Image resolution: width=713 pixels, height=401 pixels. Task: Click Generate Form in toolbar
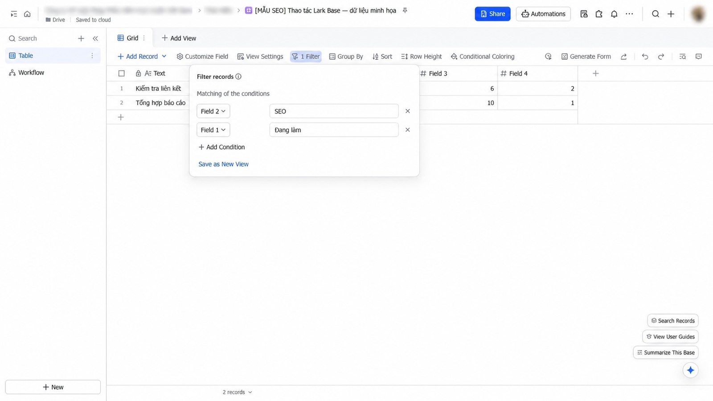(586, 57)
